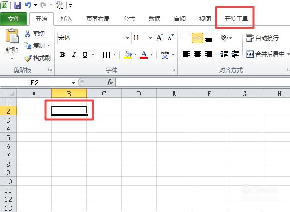Click the Redo arrow icon
The image size is (290, 212).
click(44, 5)
